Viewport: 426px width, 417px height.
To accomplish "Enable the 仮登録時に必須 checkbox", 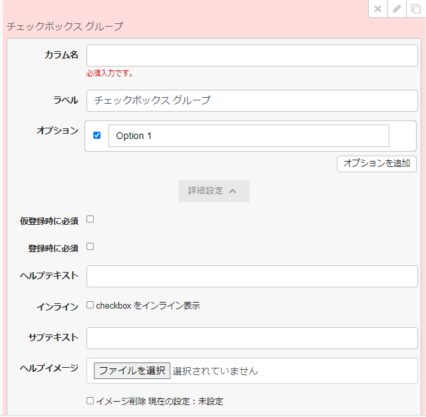I will point(91,219).
